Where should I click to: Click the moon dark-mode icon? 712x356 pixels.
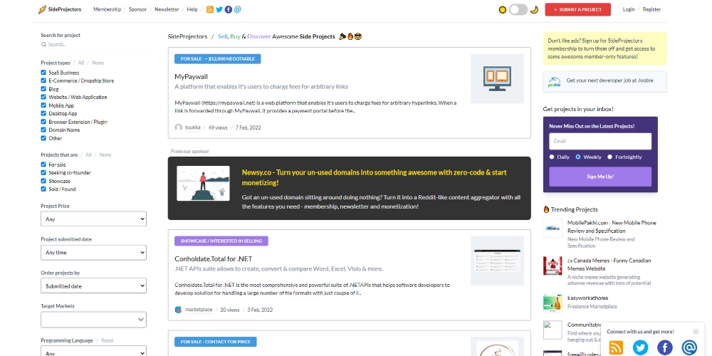pyautogui.click(x=534, y=9)
